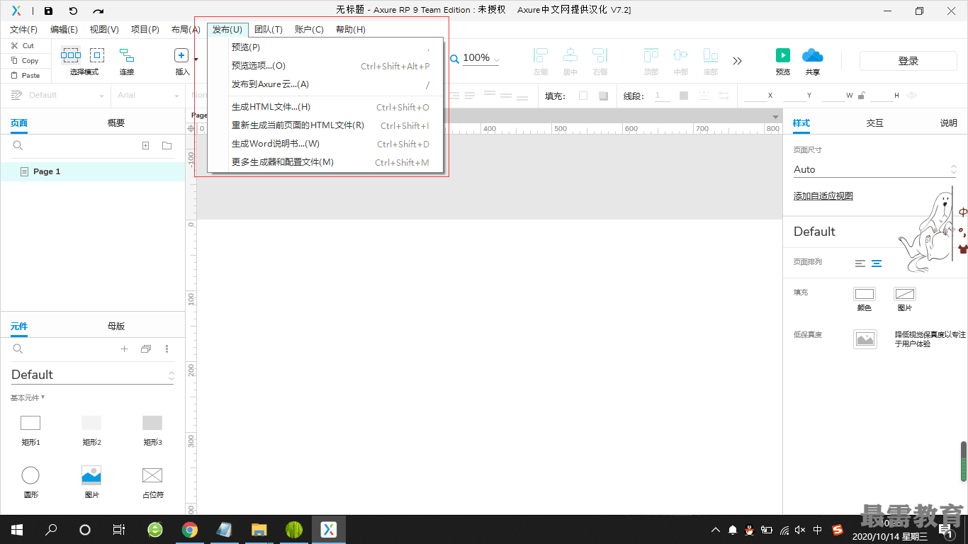Click the Cut scissors button
Image resolution: width=968 pixels, height=544 pixels.
click(23, 45)
